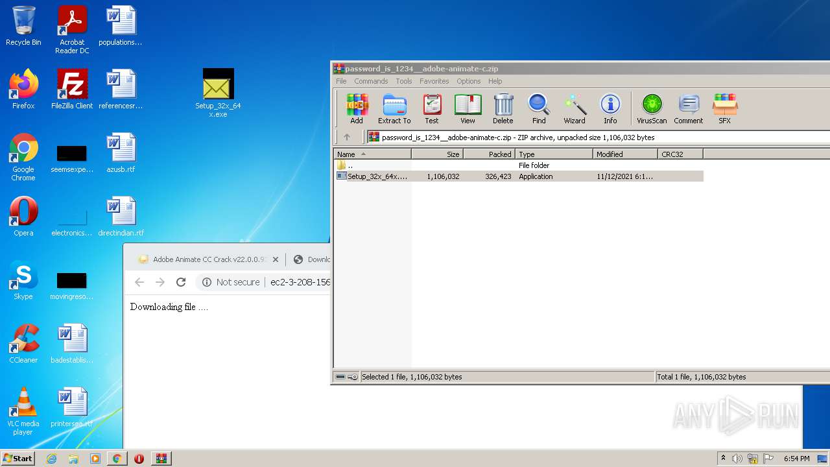
Task: Click the drive and key status bar icon
Action: [x=347, y=377]
